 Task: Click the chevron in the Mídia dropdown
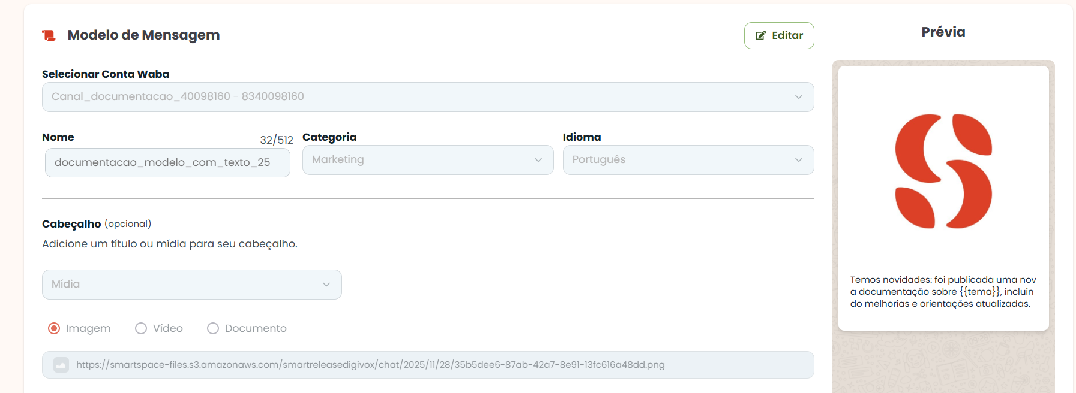pos(326,285)
